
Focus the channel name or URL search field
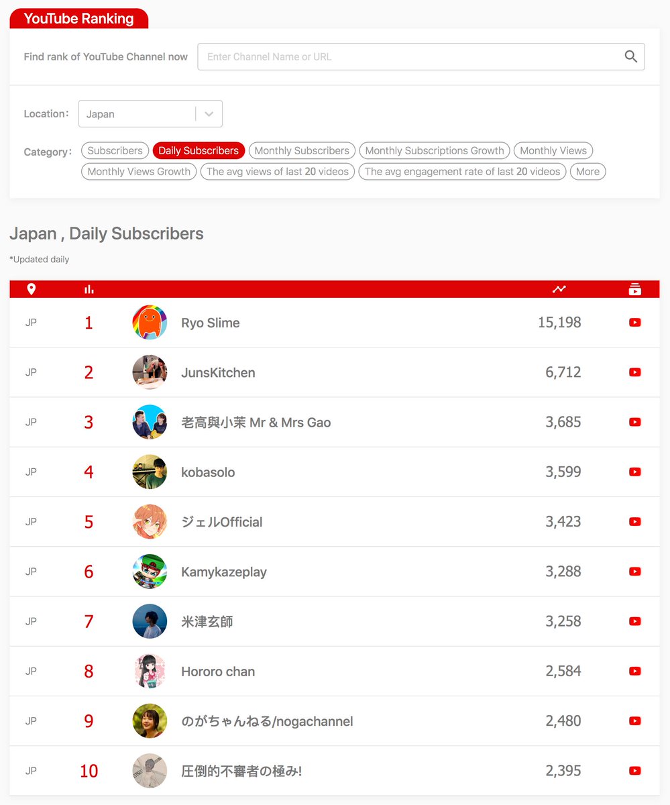click(421, 56)
